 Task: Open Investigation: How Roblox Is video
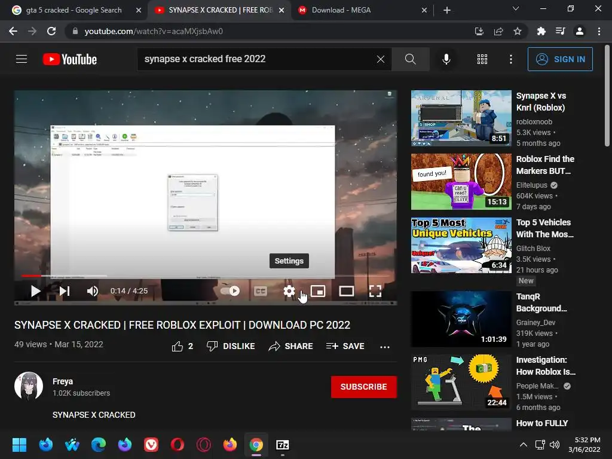(546, 366)
